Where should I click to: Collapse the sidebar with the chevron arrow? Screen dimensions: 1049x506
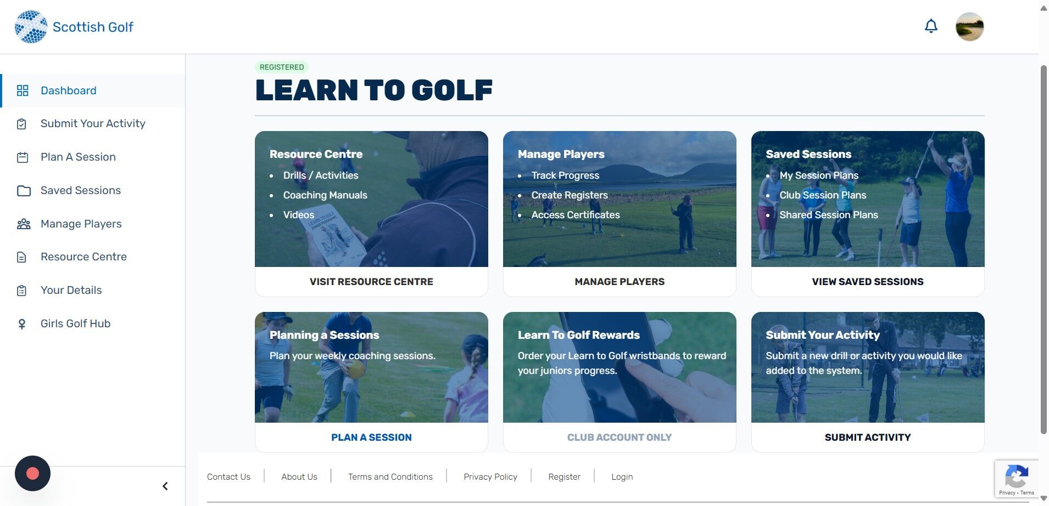pos(165,486)
